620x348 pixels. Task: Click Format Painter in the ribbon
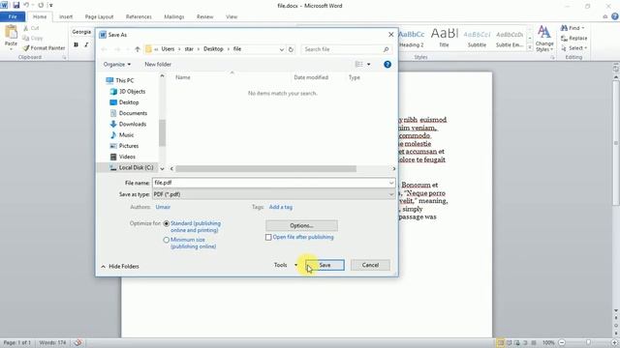coord(44,47)
